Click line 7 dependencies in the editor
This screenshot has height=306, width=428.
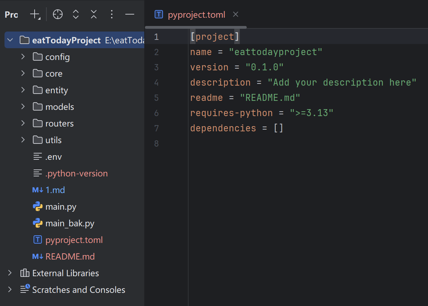(x=223, y=128)
